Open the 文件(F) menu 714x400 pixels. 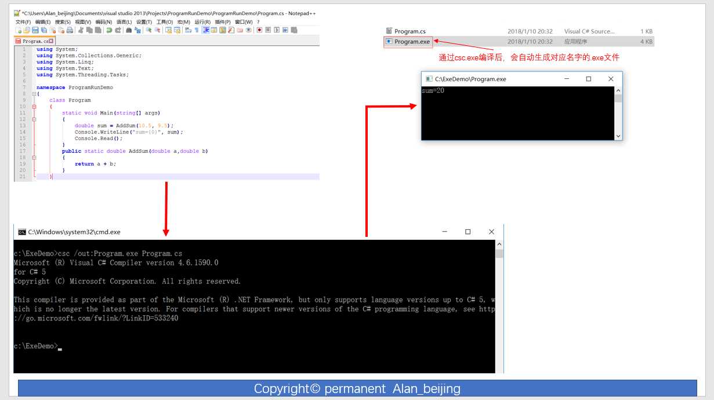pyautogui.click(x=23, y=22)
